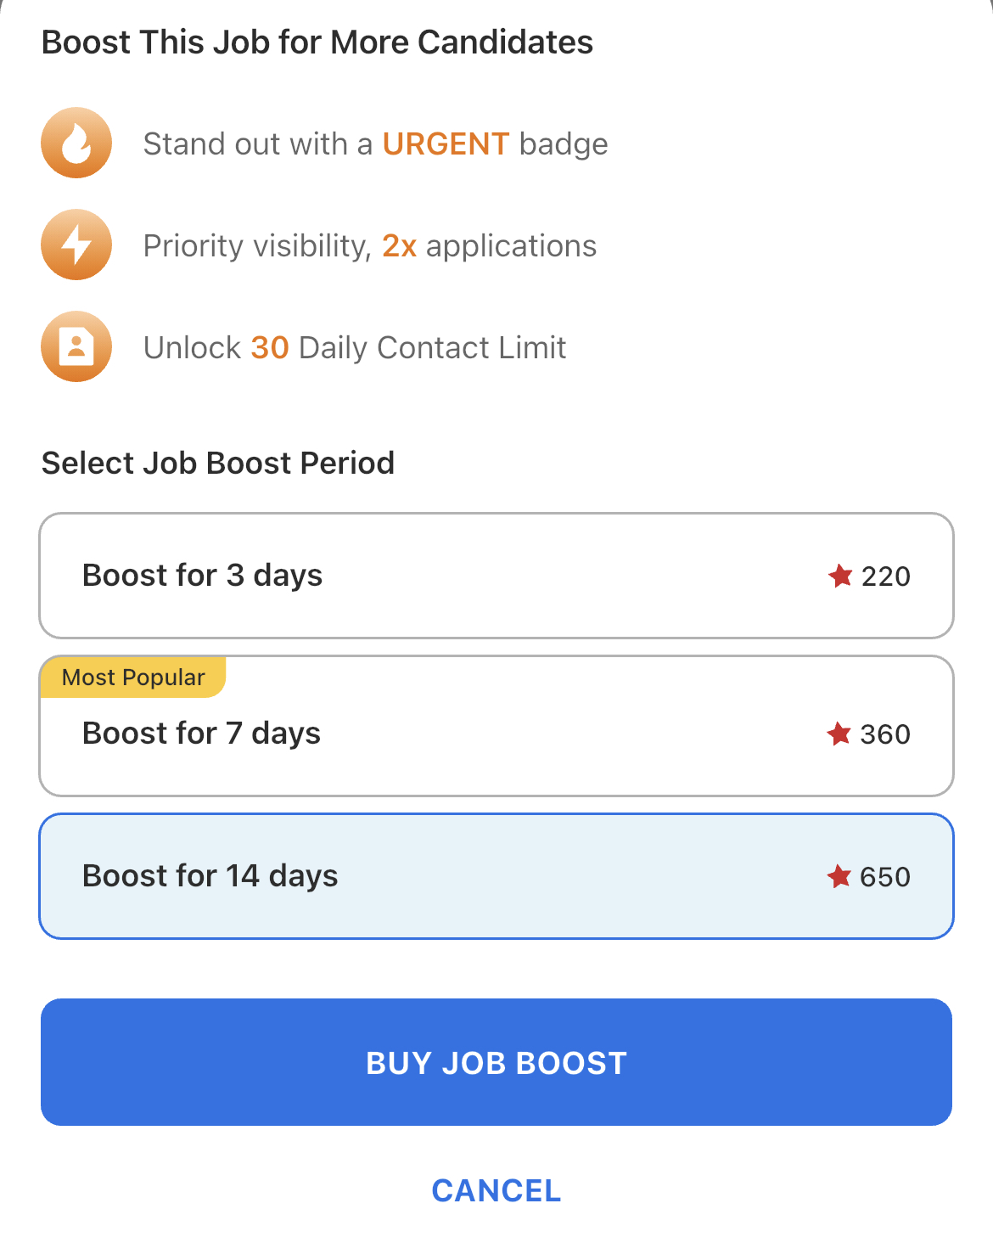Click the red star beside 360
The width and height of the screenshot is (993, 1254).
click(x=839, y=734)
